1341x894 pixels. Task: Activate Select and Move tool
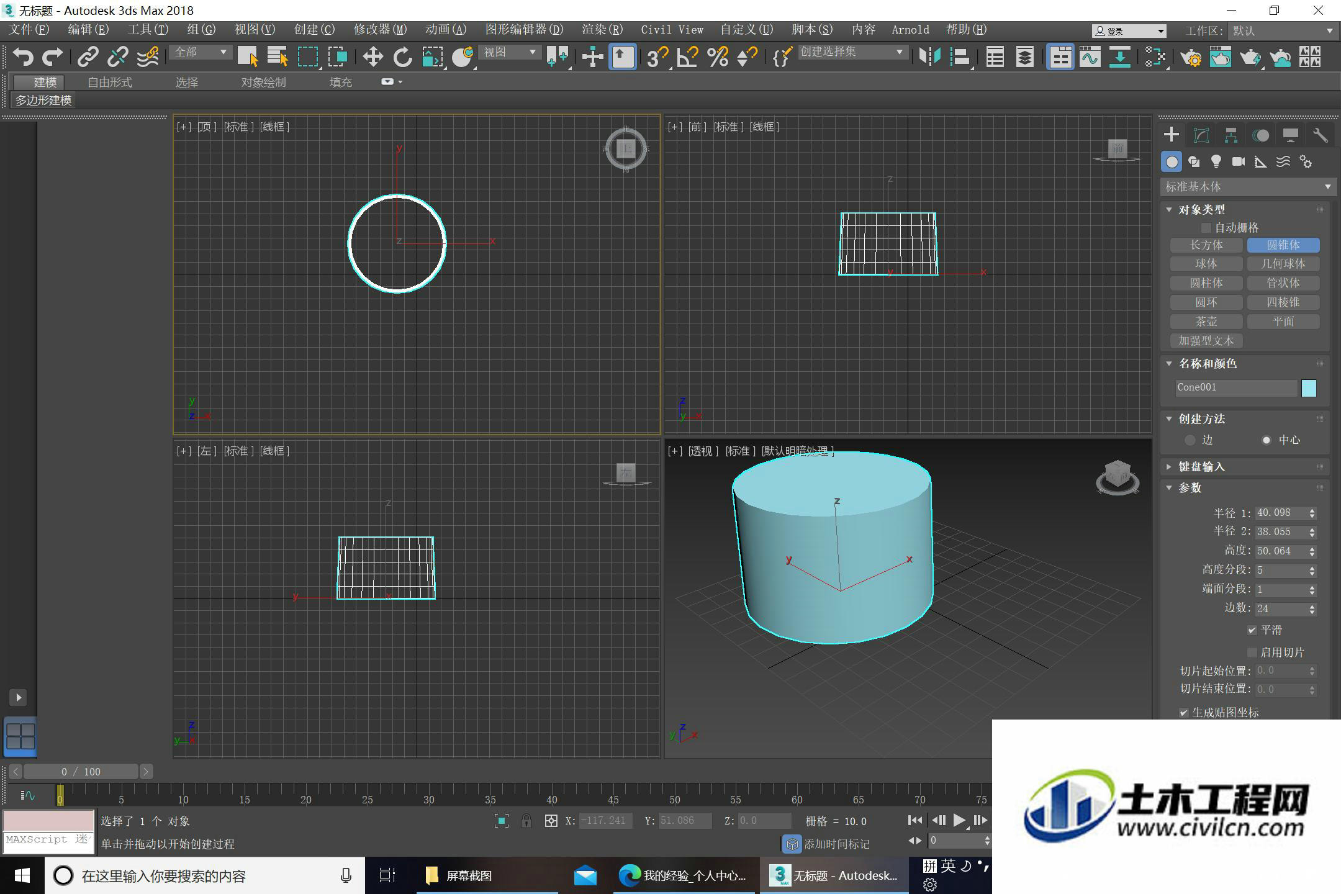coord(372,57)
